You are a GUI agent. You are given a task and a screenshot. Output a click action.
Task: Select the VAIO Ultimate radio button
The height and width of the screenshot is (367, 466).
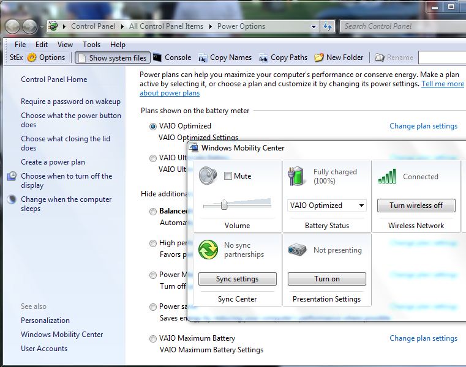tap(152, 158)
